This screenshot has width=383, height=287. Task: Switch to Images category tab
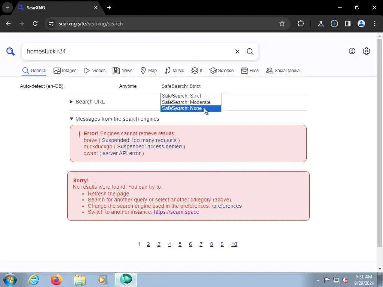click(65, 71)
